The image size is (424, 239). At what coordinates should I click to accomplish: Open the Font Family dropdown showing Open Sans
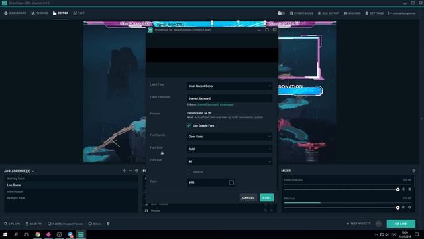pos(229,137)
